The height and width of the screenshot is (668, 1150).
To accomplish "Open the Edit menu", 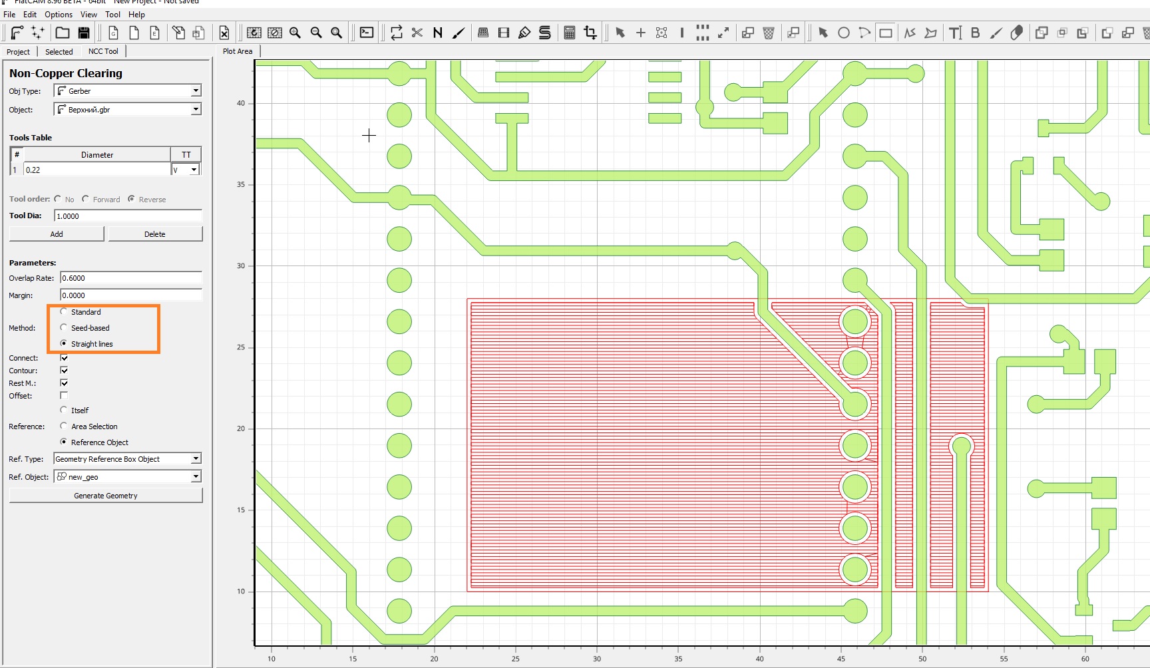I will pos(30,14).
